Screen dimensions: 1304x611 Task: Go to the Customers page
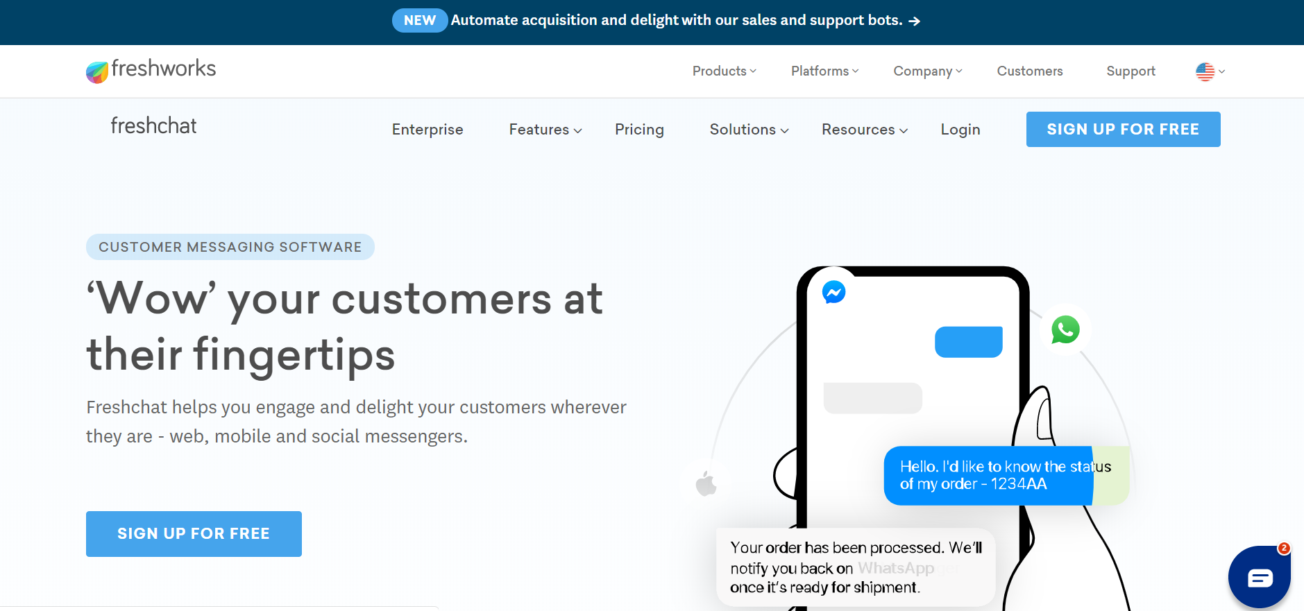[x=1030, y=71]
